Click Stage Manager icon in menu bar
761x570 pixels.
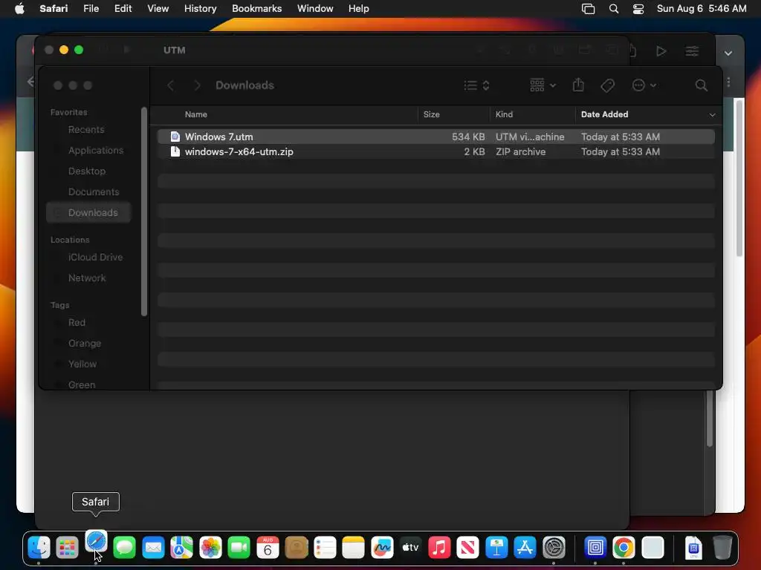pos(589,9)
